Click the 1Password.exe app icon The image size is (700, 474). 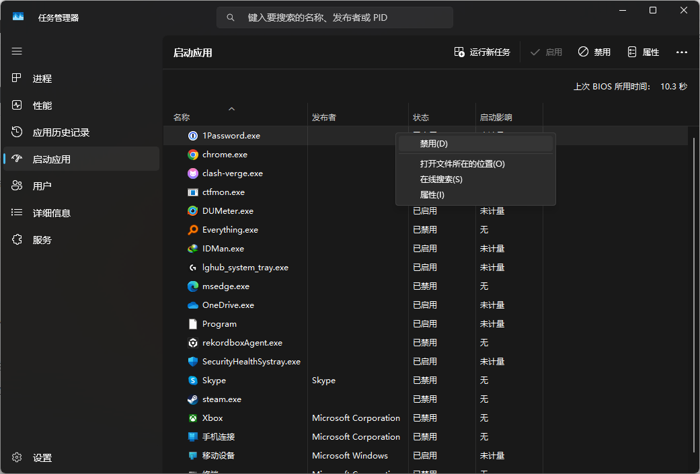[x=193, y=136]
